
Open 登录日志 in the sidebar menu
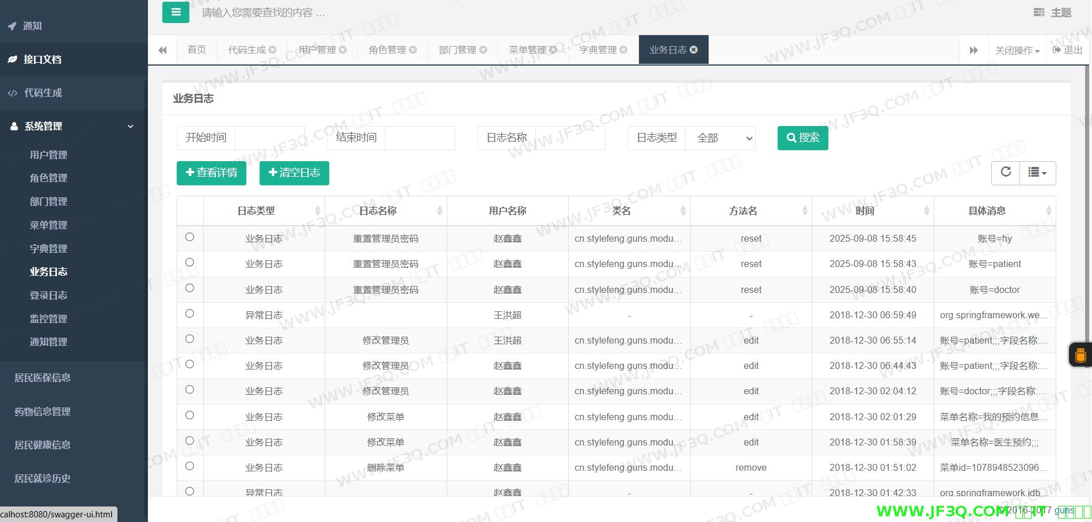click(48, 295)
